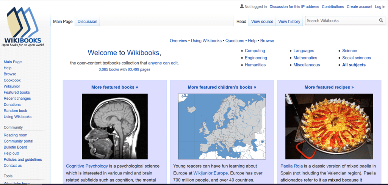Image resolution: width=388 pixels, height=185 pixels.
Task: Click the Europe map thumbnail
Action: click(x=222, y=126)
